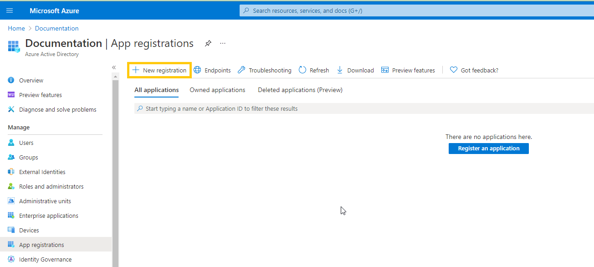
Task: Open Troubleshooting
Action: (265, 70)
